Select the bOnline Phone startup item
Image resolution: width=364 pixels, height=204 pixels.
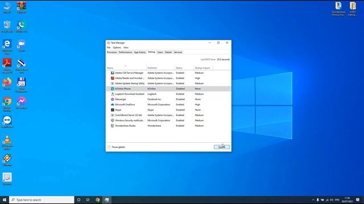click(168, 89)
